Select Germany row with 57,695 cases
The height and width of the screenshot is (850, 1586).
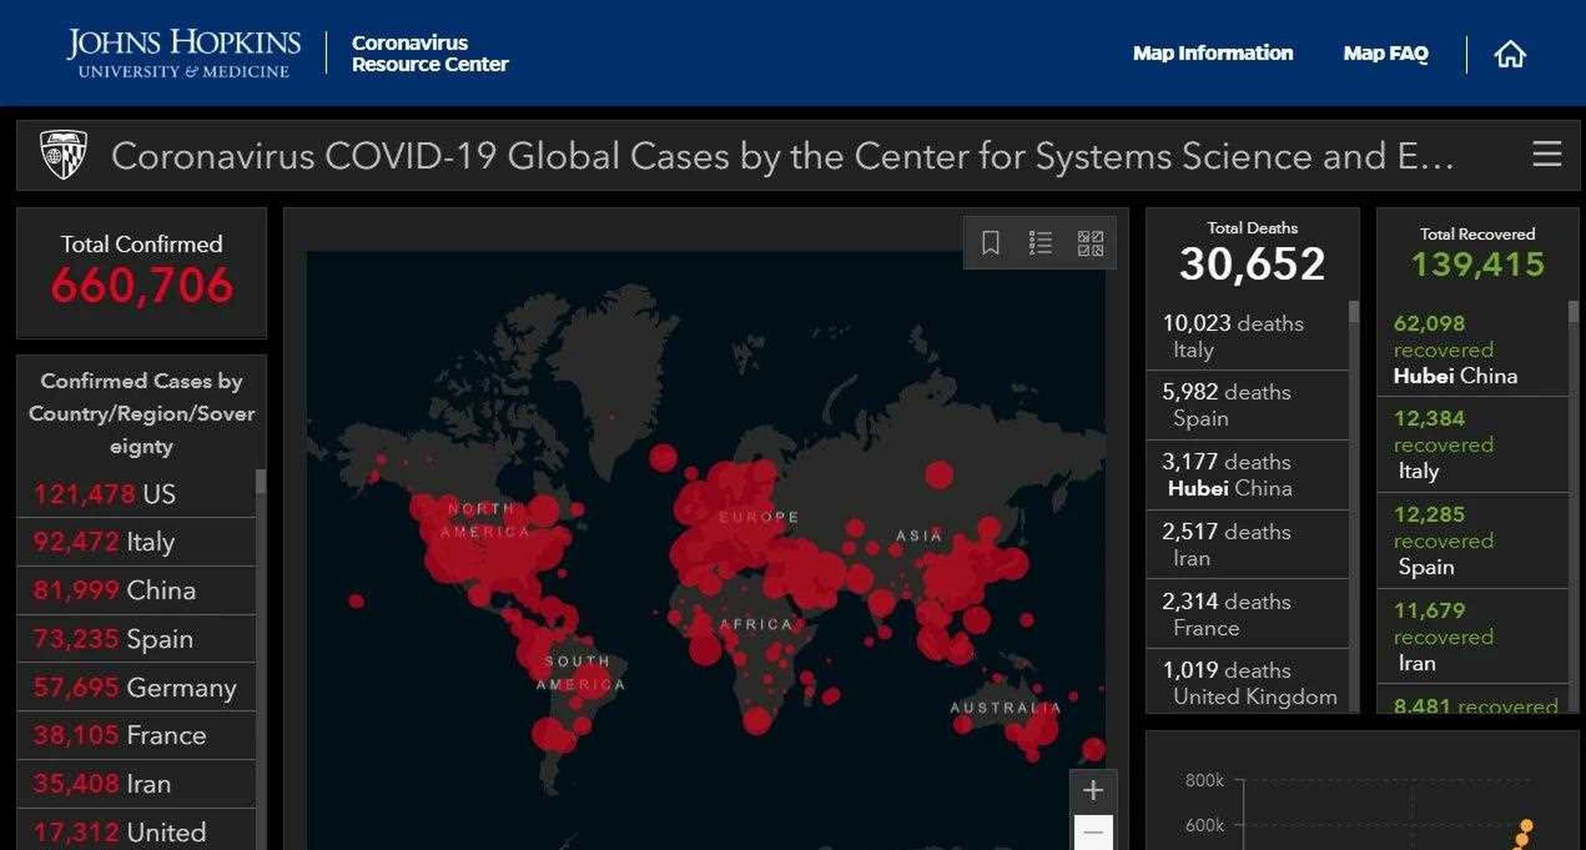pyautogui.click(x=136, y=687)
